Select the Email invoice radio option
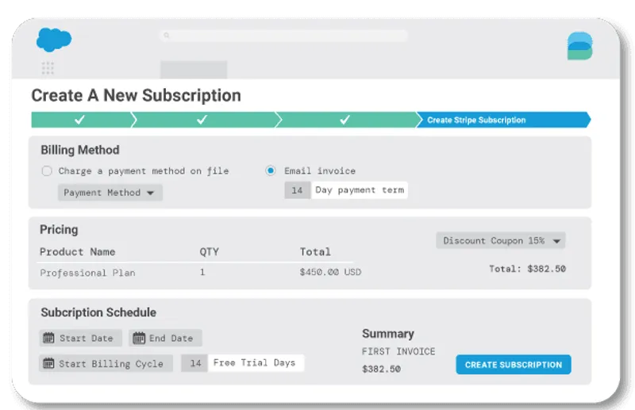Image resolution: width=635 pixels, height=410 pixels. click(x=271, y=171)
